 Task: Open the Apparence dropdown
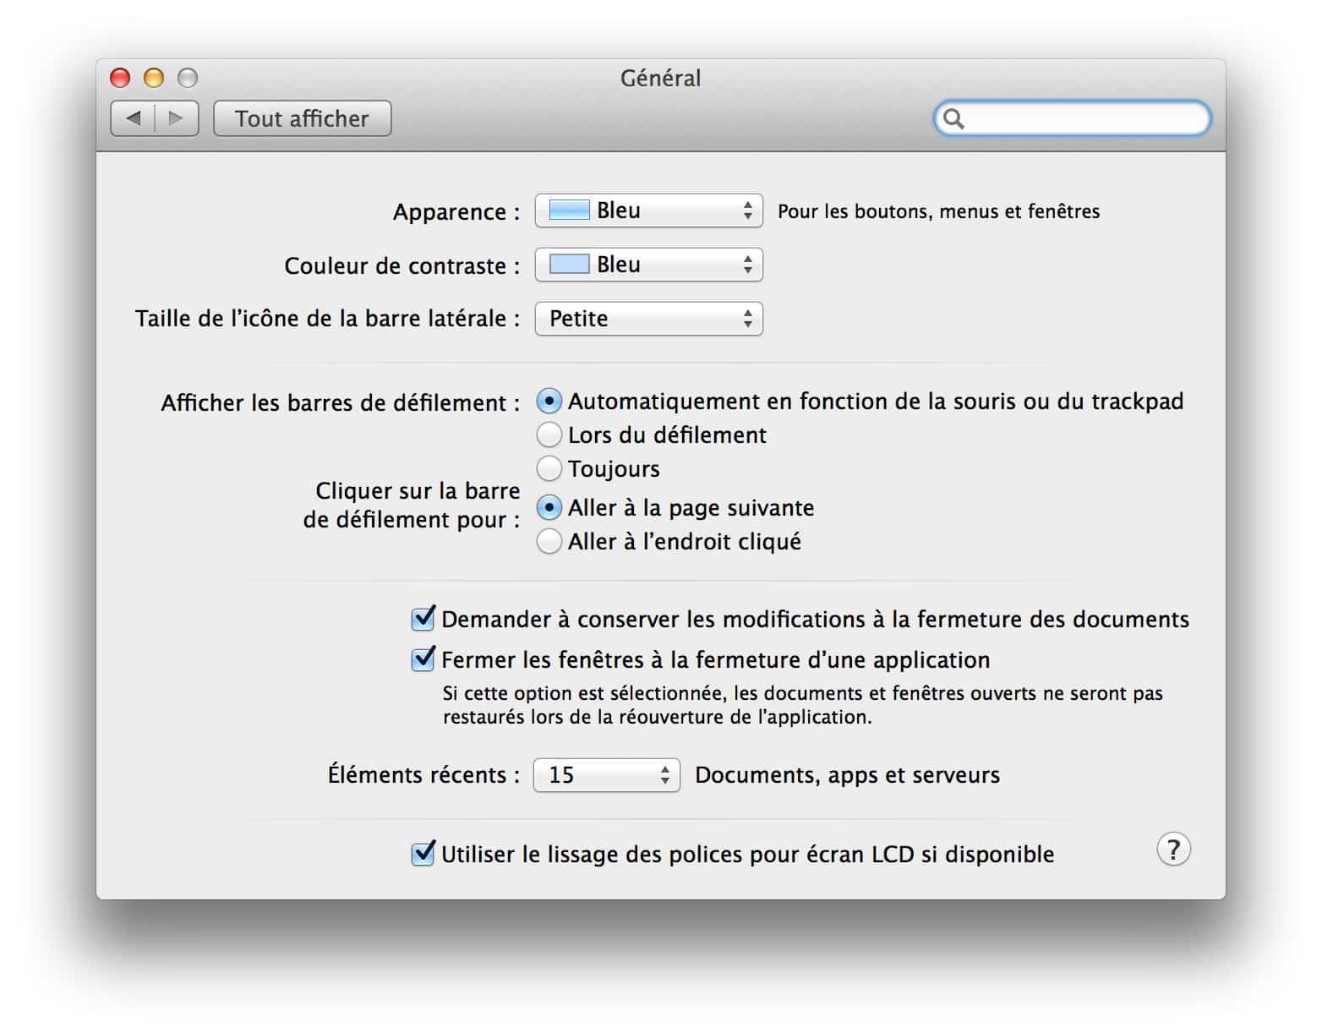click(648, 210)
